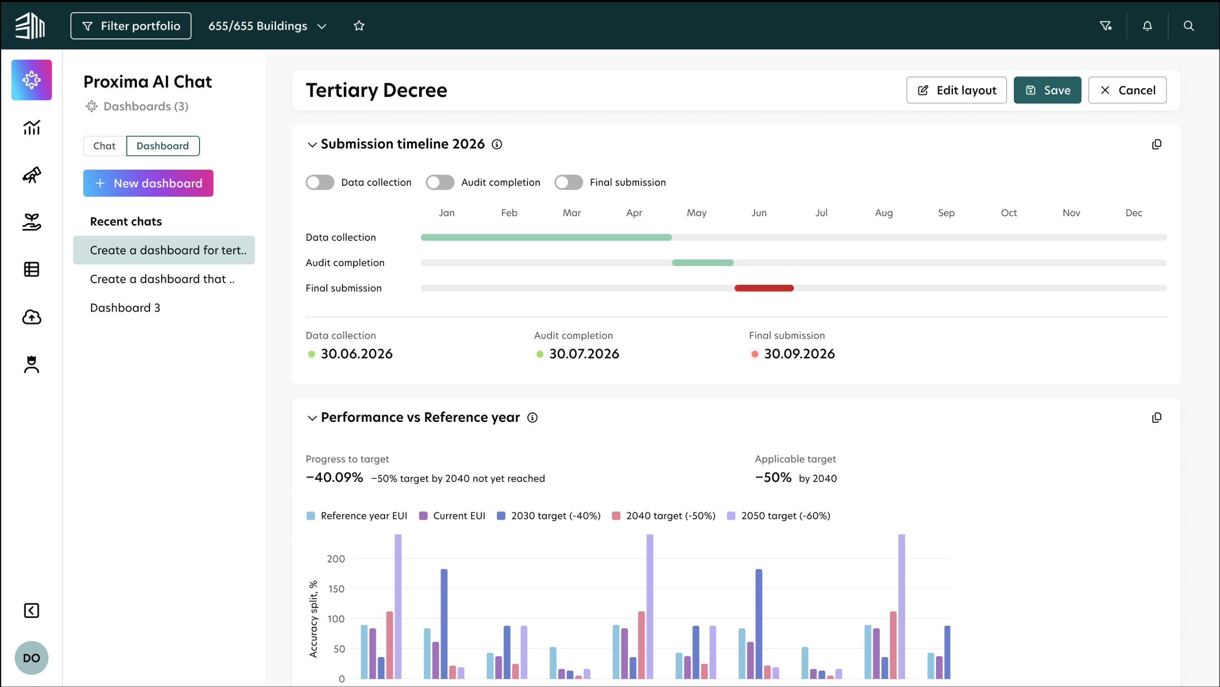Click the Edit layout button
Image resolution: width=1220 pixels, height=687 pixels.
956,90
